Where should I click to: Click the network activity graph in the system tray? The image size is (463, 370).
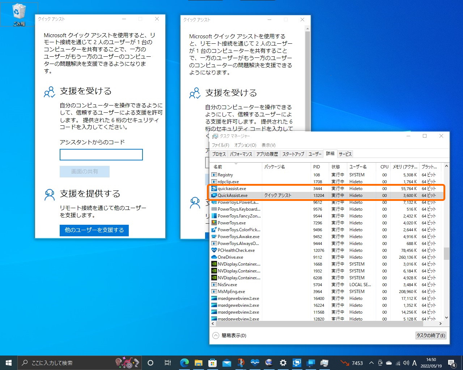(344, 363)
